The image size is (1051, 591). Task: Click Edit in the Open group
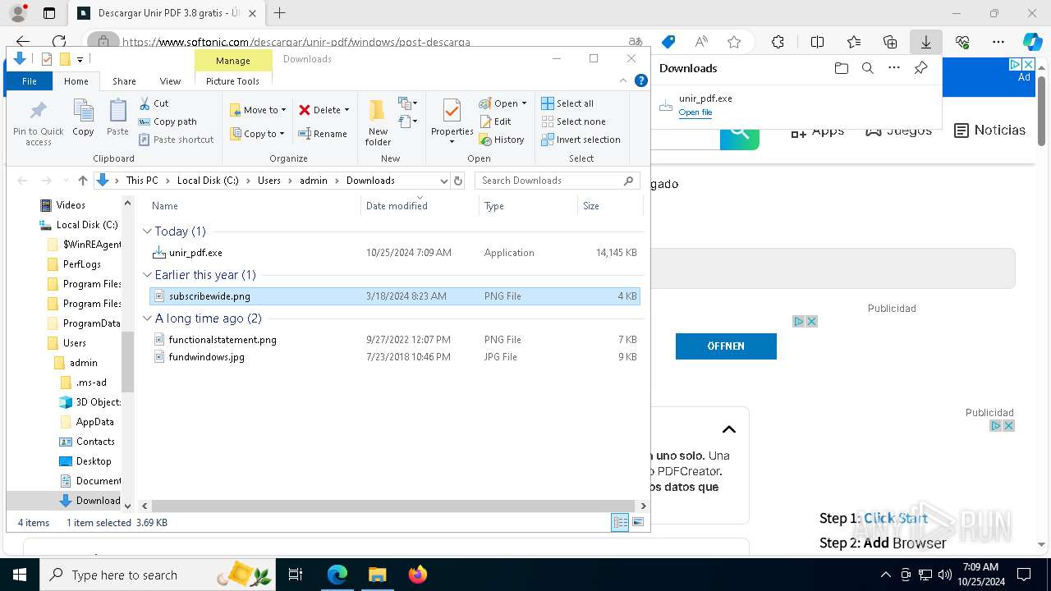pyautogui.click(x=495, y=121)
